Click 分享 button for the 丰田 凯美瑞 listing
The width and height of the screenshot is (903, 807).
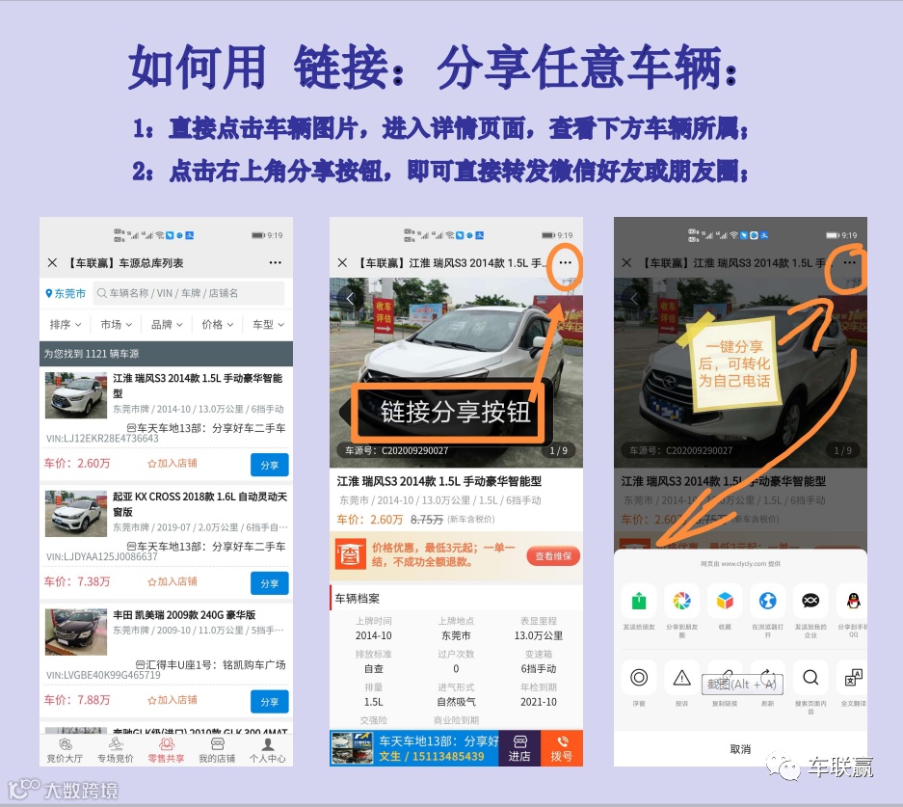coord(270,702)
